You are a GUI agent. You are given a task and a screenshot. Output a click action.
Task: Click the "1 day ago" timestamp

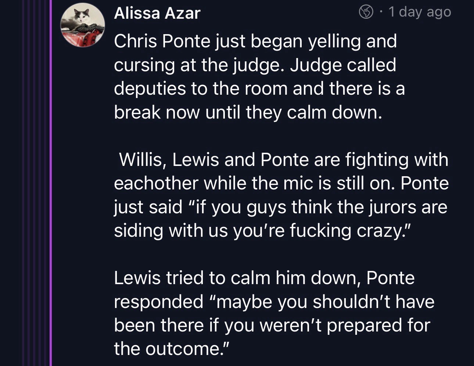[x=419, y=12]
